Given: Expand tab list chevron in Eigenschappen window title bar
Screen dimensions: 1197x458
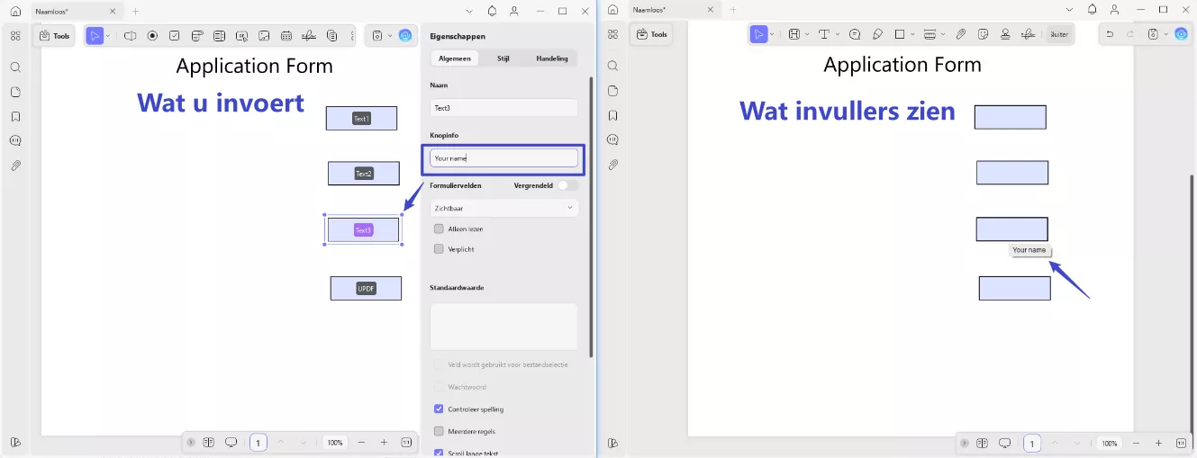Looking at the screenshot, I should click(470, 11).
